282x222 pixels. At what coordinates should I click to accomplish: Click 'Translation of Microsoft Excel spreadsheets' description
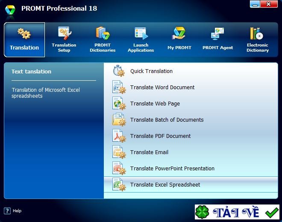pyautogui.click(x=46, y=93)
